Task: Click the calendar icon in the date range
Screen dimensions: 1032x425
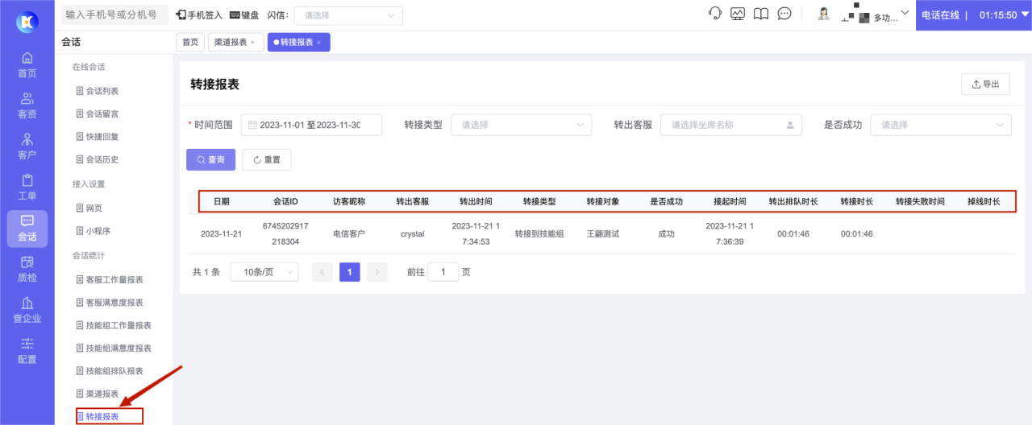Action: [252, 125]
